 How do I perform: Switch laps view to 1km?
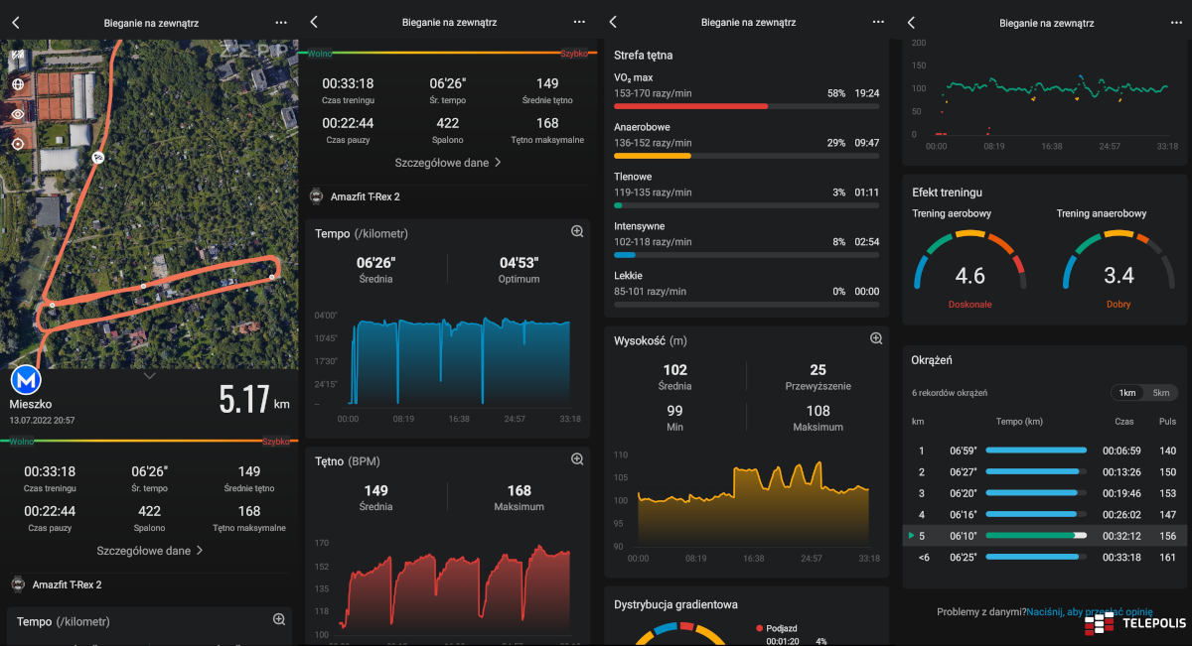tap(1127, 393)
